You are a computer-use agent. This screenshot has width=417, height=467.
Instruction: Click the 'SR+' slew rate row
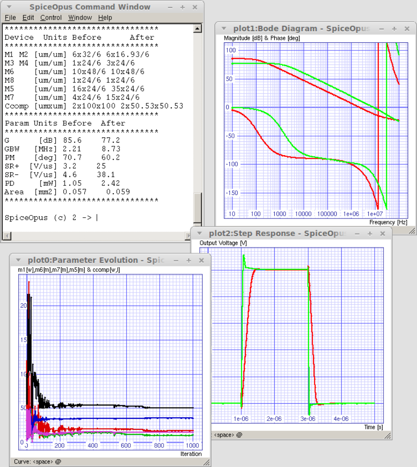[x=55, y=166]
